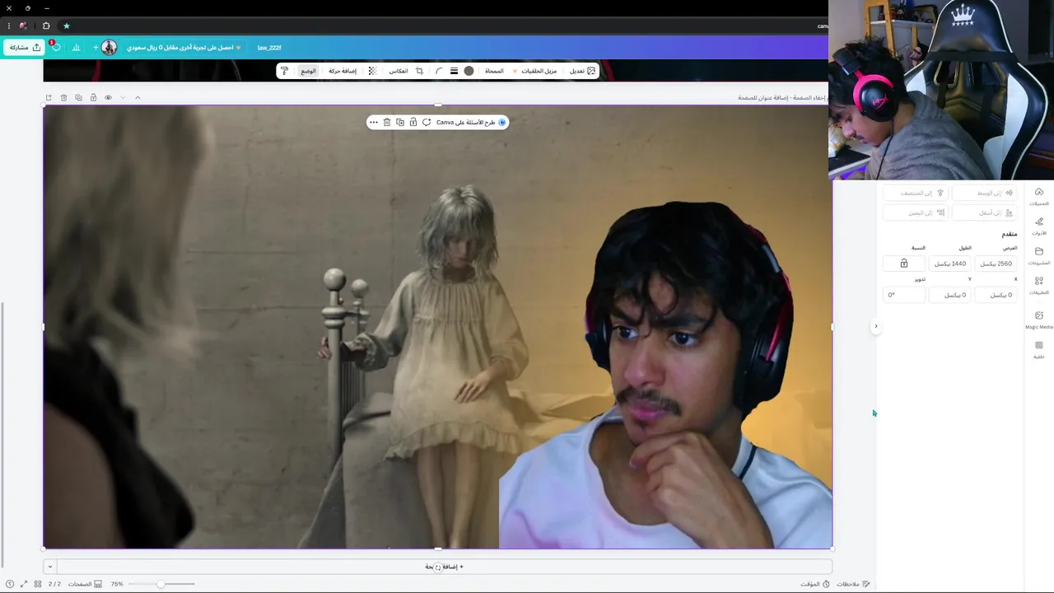Open more options (three dots) in floating toolbar
This screenshot has width=1054, height=593.
(x=374, y=122)
